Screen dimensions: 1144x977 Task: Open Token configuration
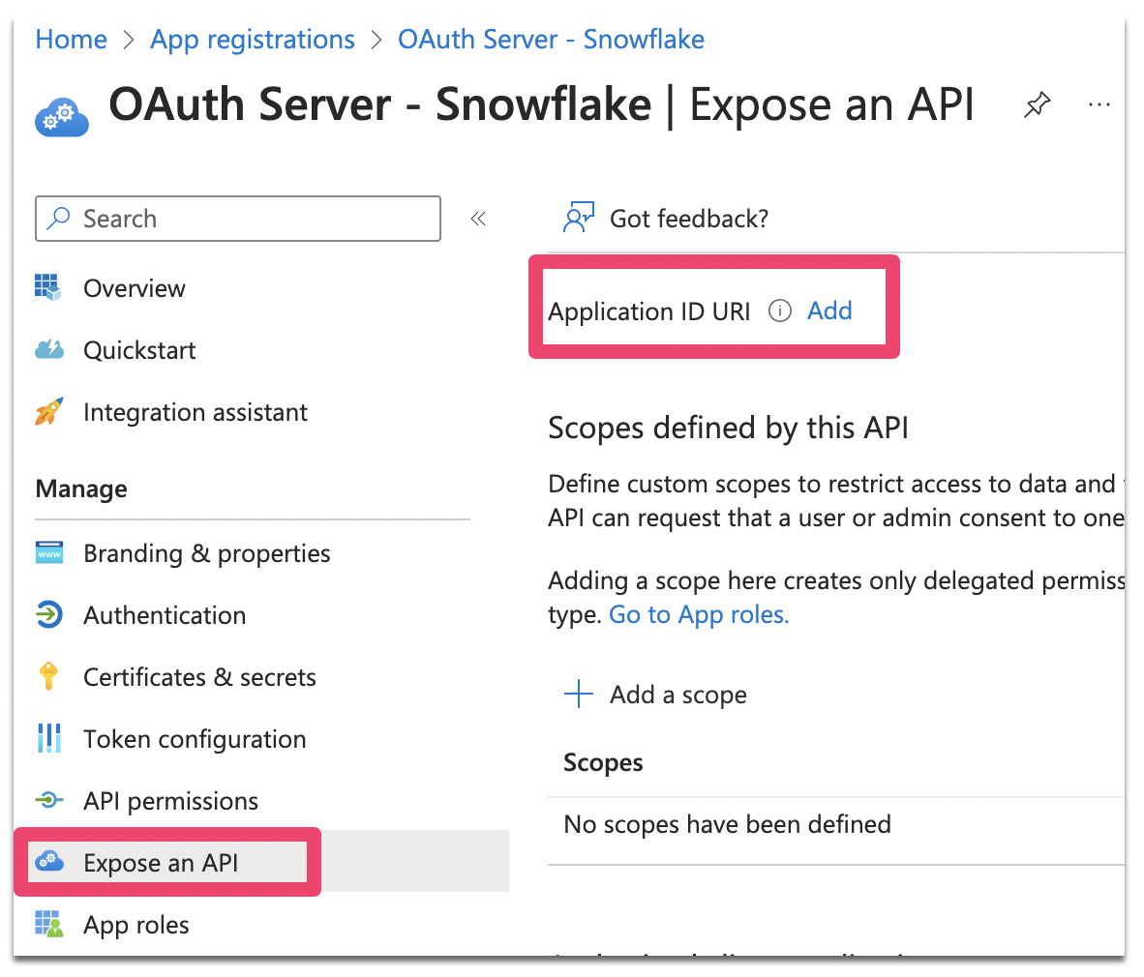pos(195,740)
